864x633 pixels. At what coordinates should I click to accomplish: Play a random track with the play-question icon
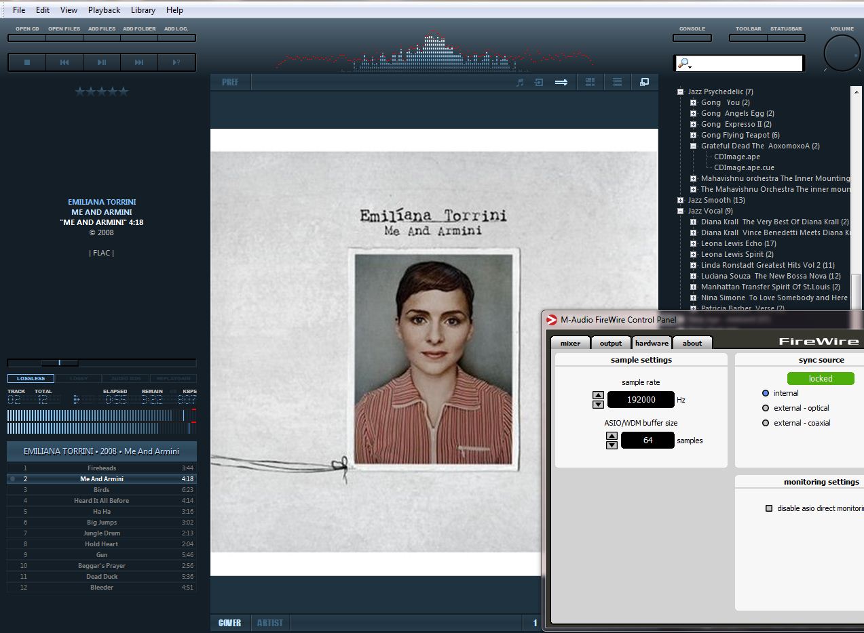(176, 62)
